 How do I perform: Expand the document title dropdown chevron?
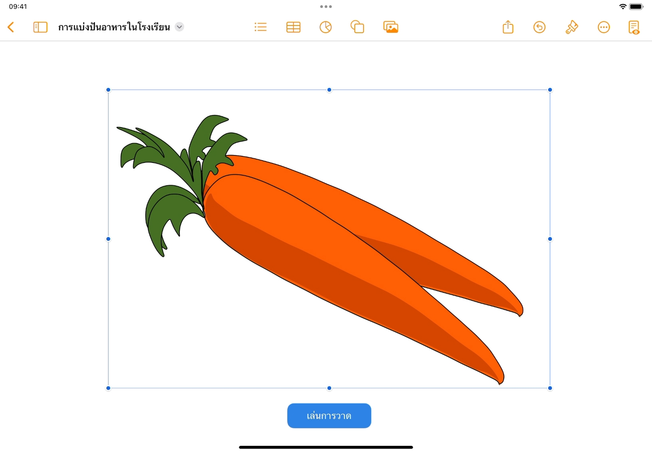[x=180, y=27]
